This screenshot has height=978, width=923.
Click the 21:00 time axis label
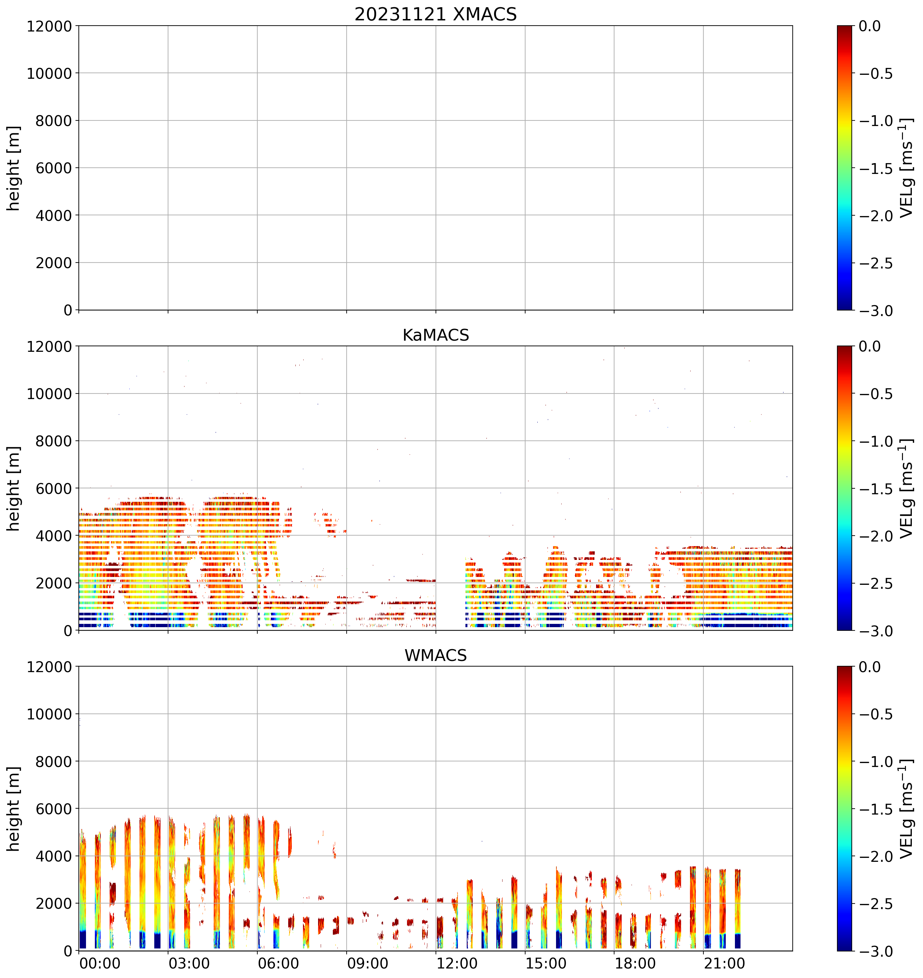(724, 963)
